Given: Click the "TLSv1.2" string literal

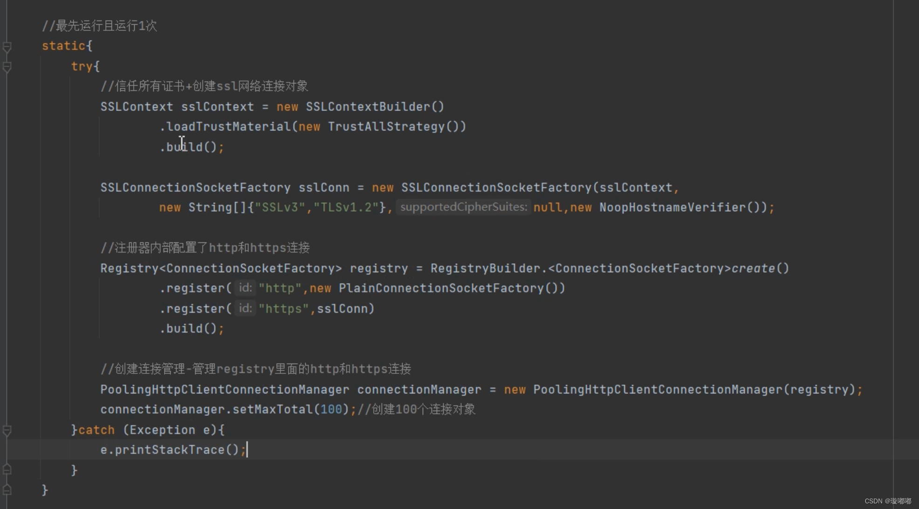Looking at the screenshot, I should coord(346,207).
